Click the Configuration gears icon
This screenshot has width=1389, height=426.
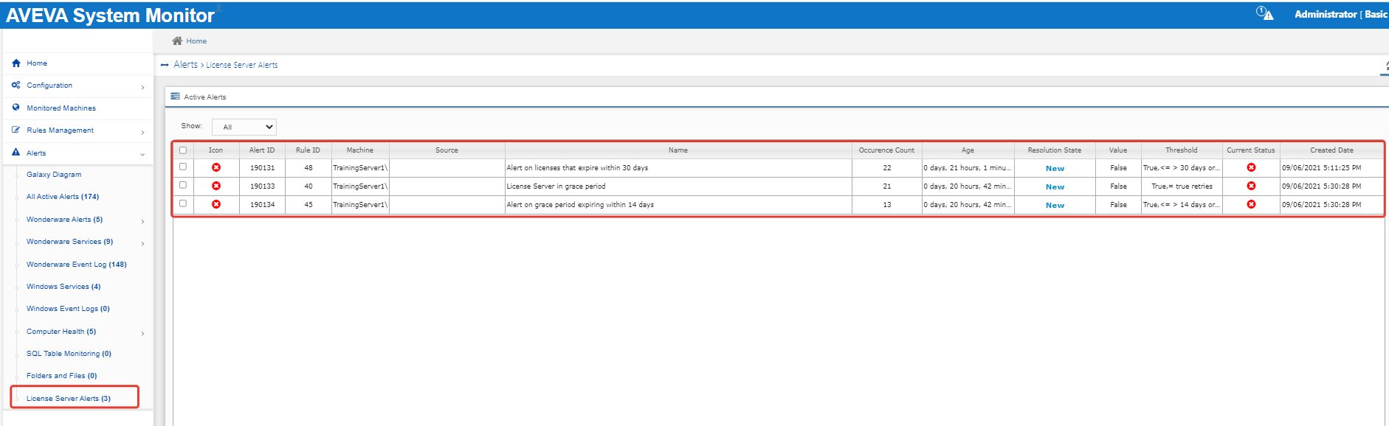point(16,85)
